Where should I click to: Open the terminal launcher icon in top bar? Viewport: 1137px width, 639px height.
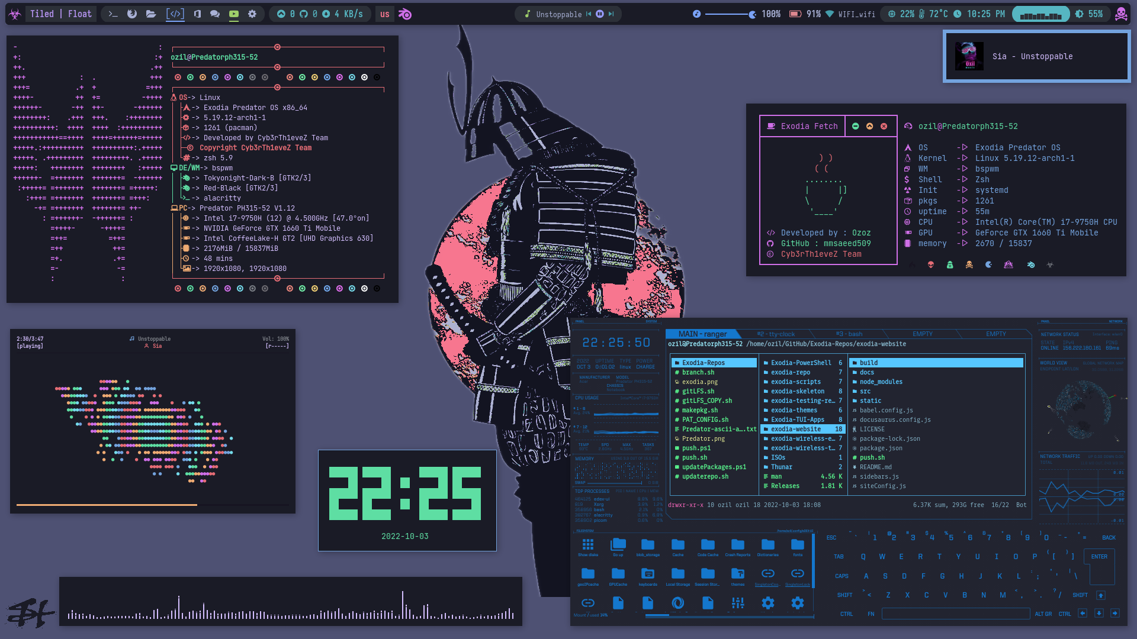113,14
